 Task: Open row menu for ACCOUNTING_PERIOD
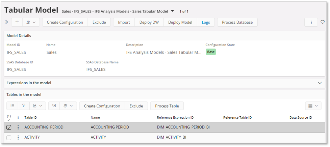click(18, 127)
